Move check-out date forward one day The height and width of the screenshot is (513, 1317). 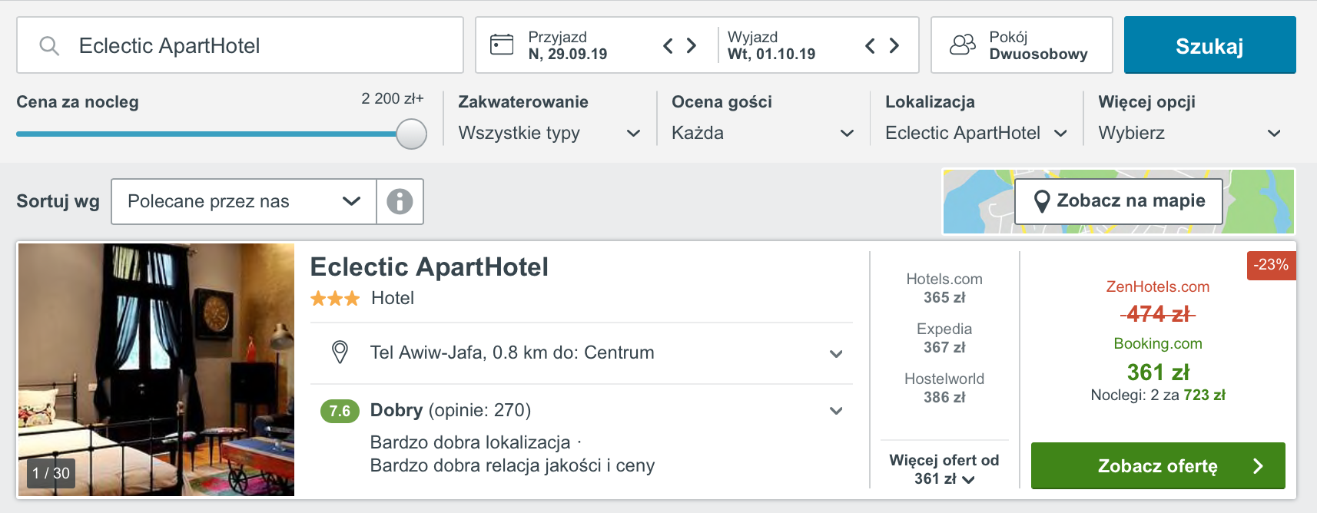pos(894,46)
